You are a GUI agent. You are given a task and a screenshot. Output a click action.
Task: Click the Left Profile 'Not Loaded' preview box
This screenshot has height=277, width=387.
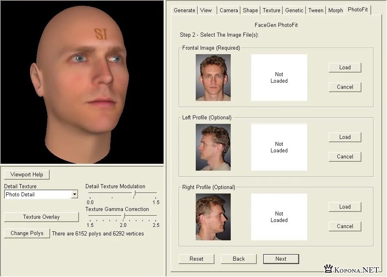coord(279,147)
